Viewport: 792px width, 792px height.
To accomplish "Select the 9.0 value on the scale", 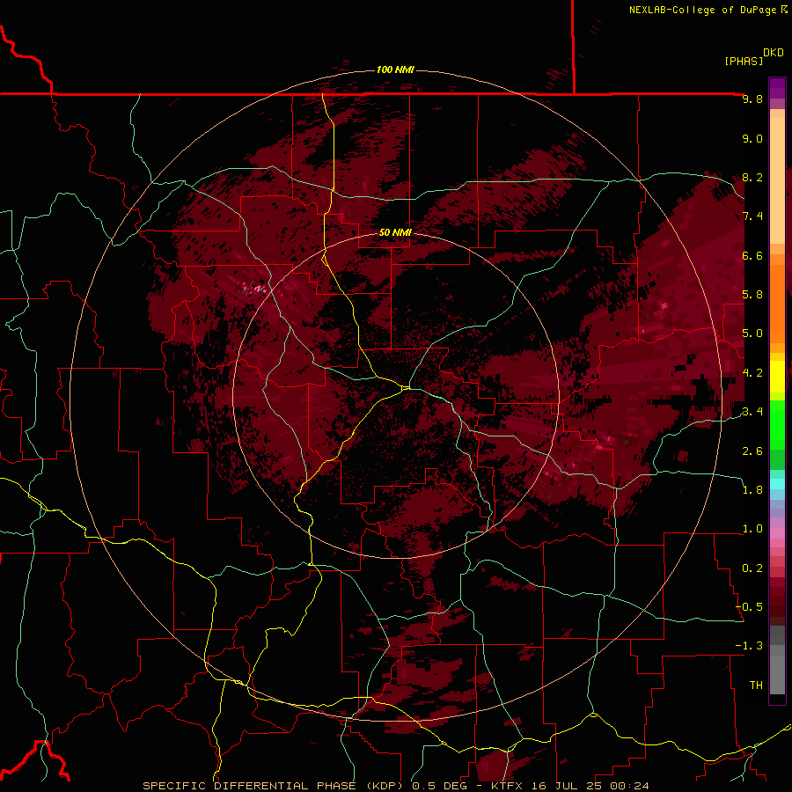I will coord(752,138).
